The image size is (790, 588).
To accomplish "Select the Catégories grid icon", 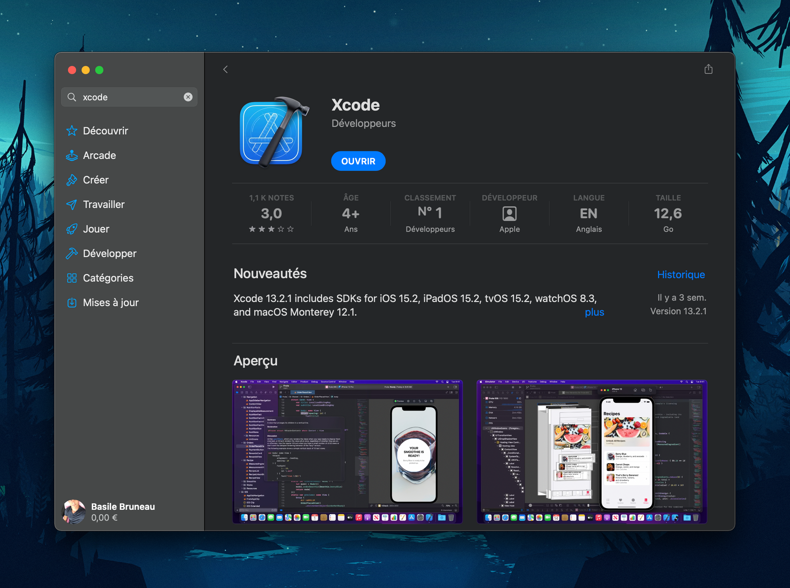I will tap(71, 278).
